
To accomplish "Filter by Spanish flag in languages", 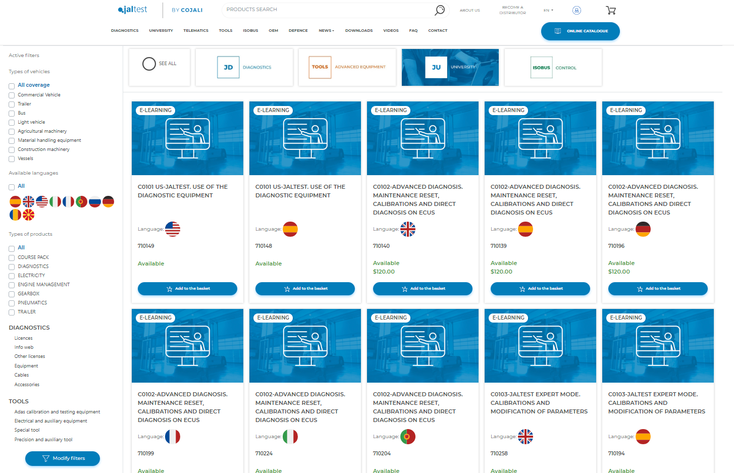I will [x=16, y=202].
